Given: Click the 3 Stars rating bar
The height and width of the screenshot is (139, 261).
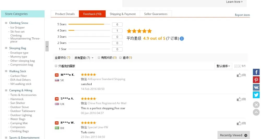Looking at the screenshot, I should click(89, 37).
